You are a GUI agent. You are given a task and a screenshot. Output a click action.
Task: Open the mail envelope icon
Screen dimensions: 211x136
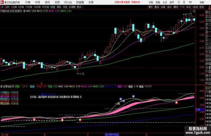(x=190, y=2)
